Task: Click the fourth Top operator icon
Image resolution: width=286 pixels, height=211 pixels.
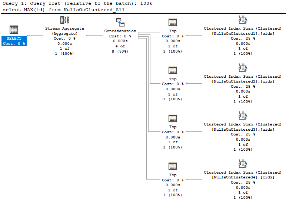Action: pyautogui.click(x=173, y=166)
